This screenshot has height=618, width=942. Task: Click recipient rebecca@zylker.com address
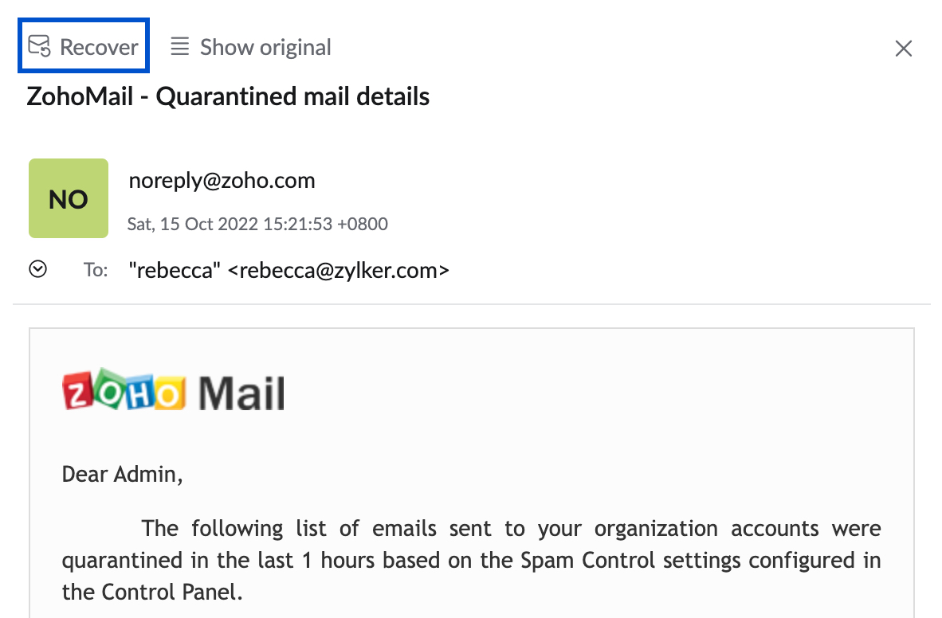(x=338, y=271)
